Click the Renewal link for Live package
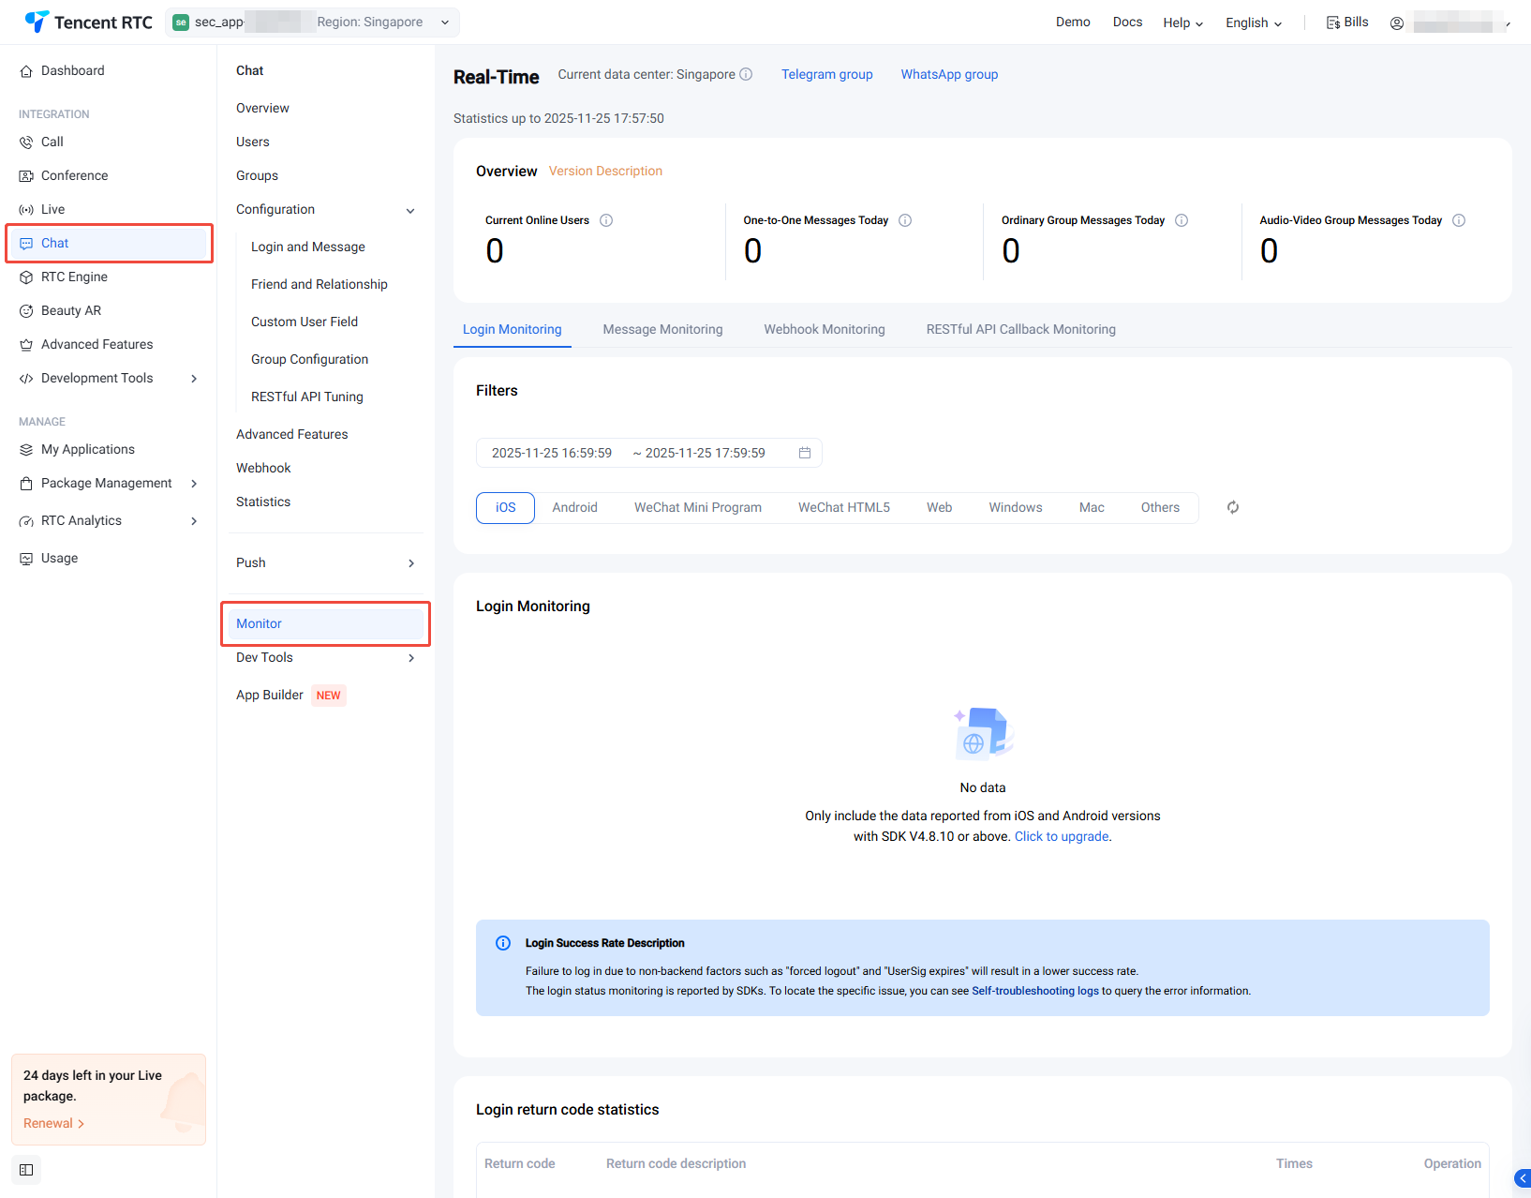Image resolution: width=1531 pixels, height=1198 pixels. click(53, 1123)
